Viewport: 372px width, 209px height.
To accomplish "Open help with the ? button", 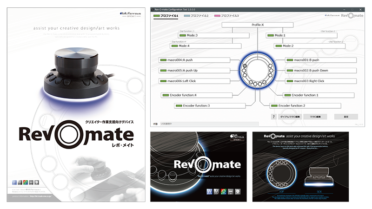I will point(273,117).
